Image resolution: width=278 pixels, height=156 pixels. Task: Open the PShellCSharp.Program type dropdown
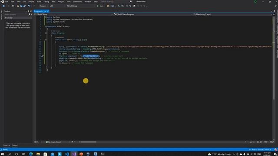click(x=153, y=14)
